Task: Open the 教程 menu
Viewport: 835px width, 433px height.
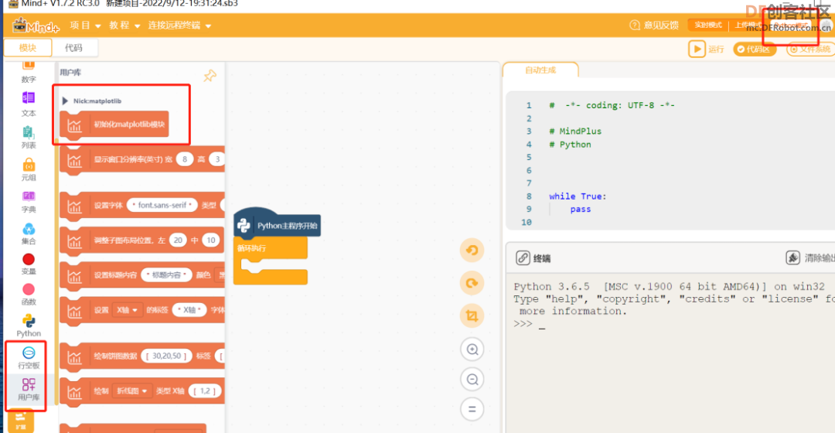Action: [124, 25]
